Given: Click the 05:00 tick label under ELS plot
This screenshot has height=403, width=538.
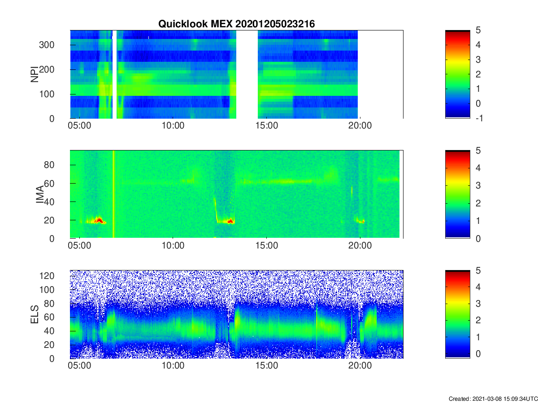Looking at the screenshot, I should click(80, 366).
